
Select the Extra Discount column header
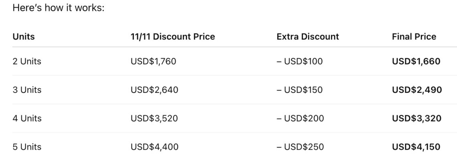click(307, 37)
